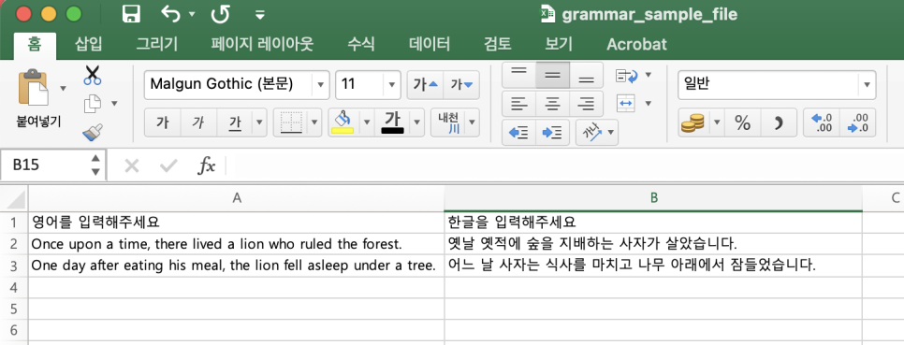Open phonetic guide dropdown arrow
Viewport: 904px width, 345px height.
473,122
